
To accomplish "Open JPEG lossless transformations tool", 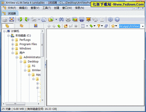I will [x=34, y=19].
